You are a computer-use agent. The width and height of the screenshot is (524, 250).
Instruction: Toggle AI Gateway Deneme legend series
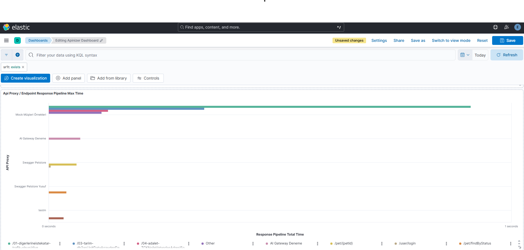[x=286, y=243]
